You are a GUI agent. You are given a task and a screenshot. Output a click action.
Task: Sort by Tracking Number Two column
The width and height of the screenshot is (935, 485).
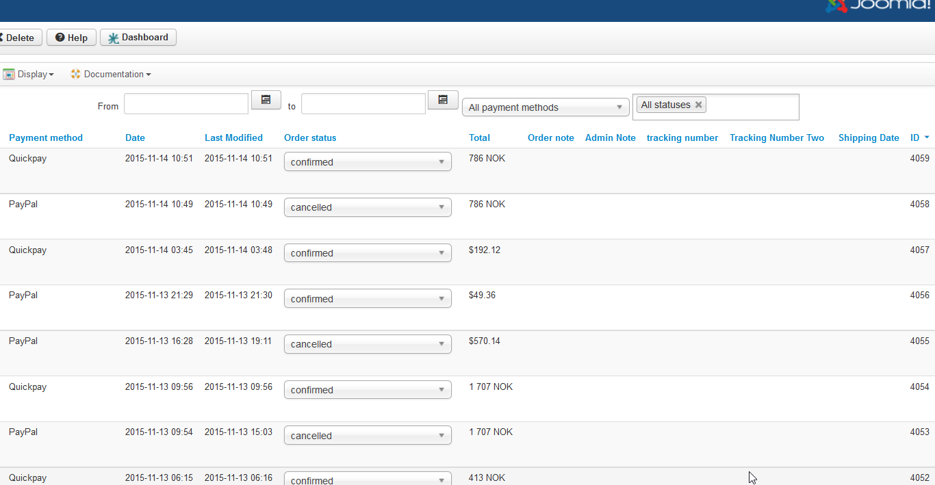coord(777,137)
